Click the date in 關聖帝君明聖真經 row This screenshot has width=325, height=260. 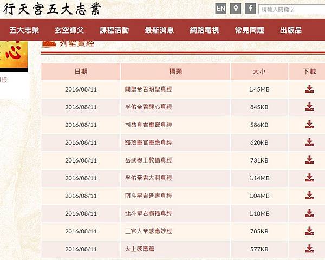81,89
